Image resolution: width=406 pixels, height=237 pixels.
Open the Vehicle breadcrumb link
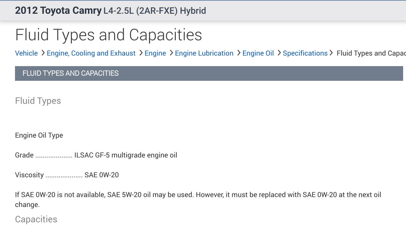[26, 53]
